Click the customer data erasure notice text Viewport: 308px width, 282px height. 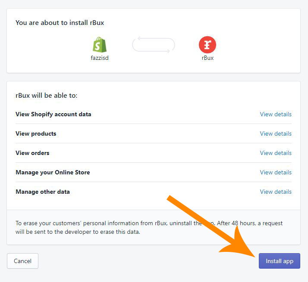coord(149,227)
